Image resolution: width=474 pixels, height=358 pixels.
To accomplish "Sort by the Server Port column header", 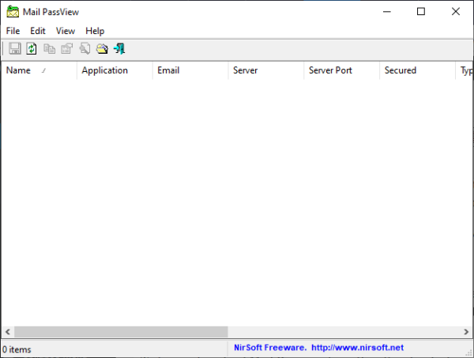I will tap(342, 70).
